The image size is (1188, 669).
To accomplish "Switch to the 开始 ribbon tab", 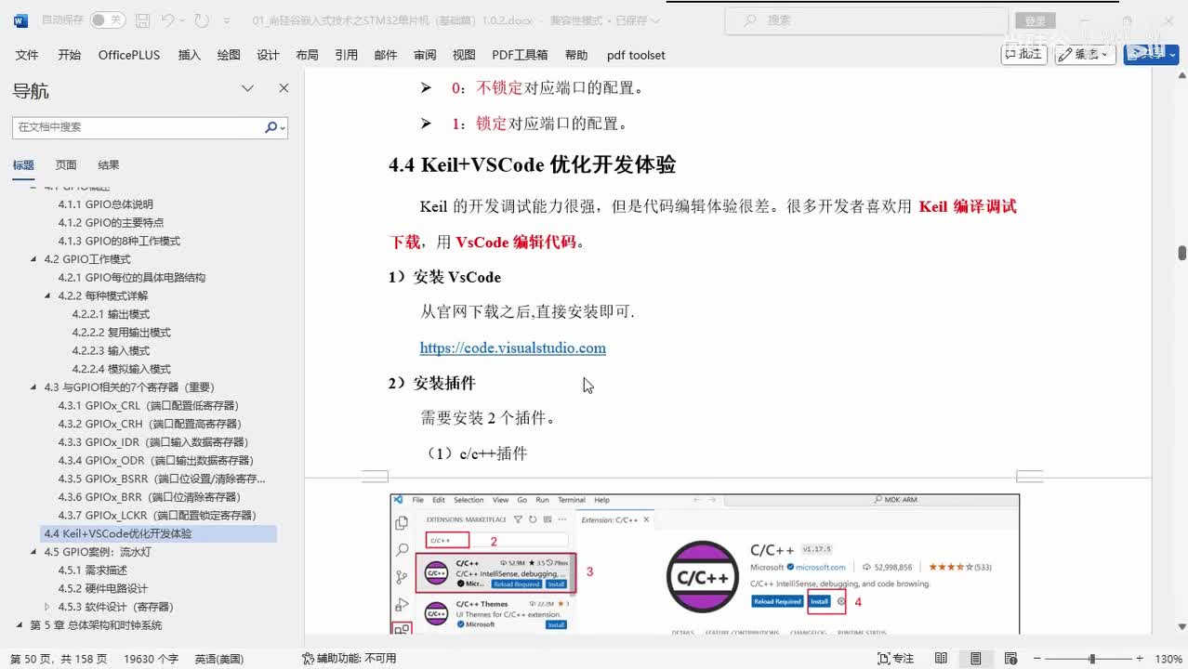I will click(x=70, y=55).
